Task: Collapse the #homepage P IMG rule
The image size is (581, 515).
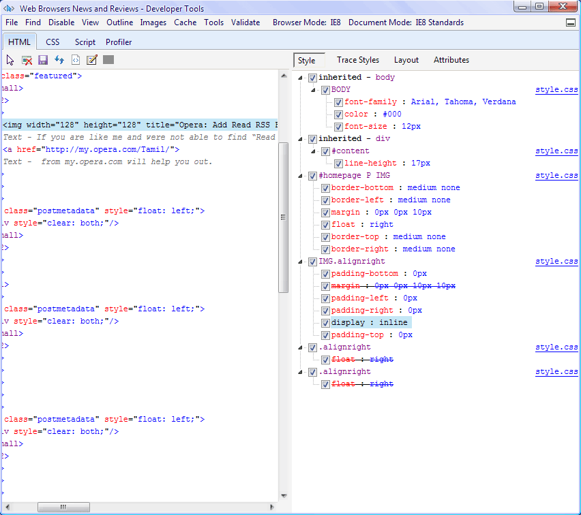Action: [x=301, y=176]
